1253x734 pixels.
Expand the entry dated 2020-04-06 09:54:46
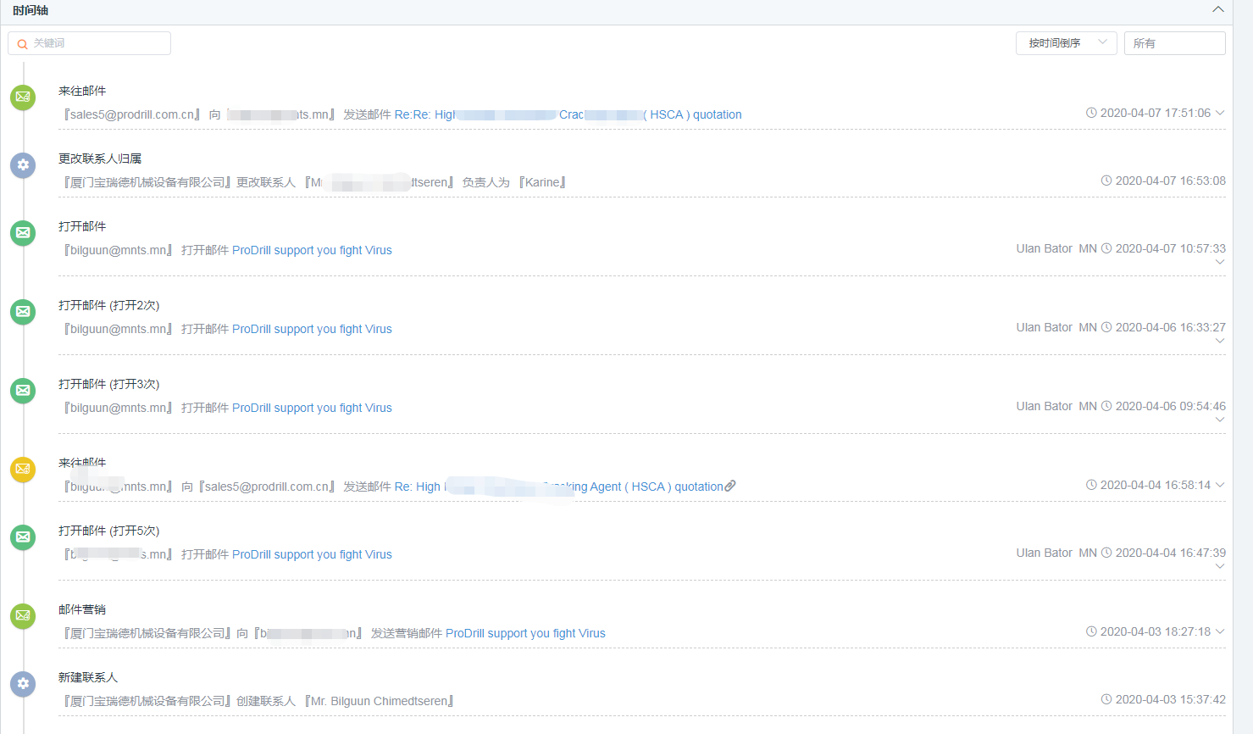click(x=1220, y=420)
